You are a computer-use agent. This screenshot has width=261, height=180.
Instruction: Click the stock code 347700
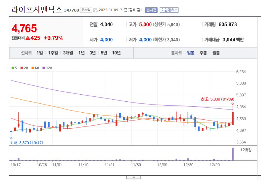72,10
